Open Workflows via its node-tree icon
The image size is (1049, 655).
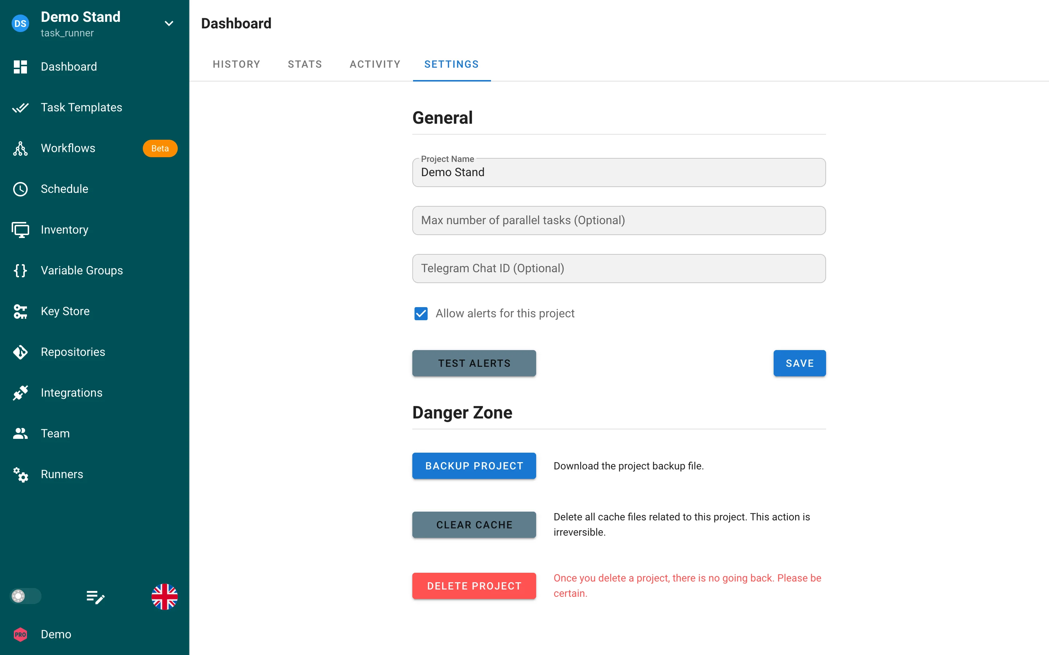(20, 148)
